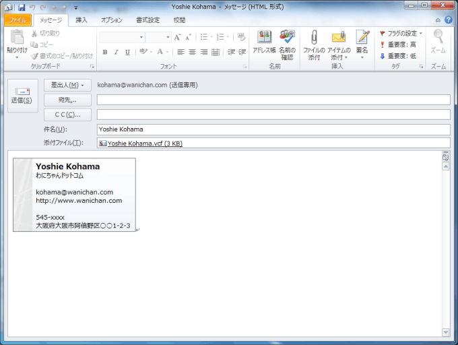Expand the font color dropdown arrow
458x345 pixels.
[x=167, y=52]
